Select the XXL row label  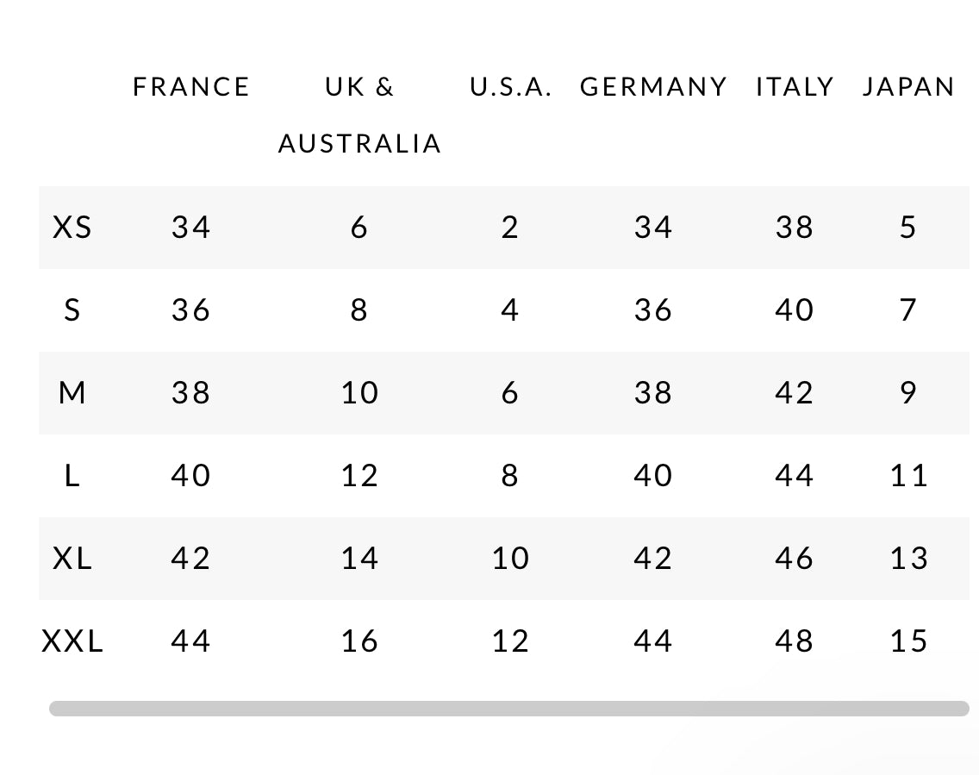point(72,641)
